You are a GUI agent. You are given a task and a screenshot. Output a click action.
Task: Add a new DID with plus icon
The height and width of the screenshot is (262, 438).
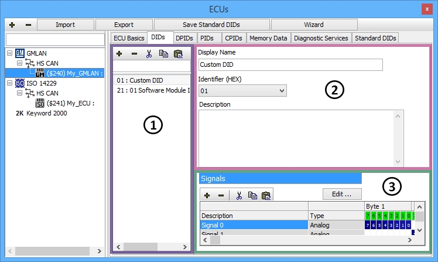(x=119, y=53)
